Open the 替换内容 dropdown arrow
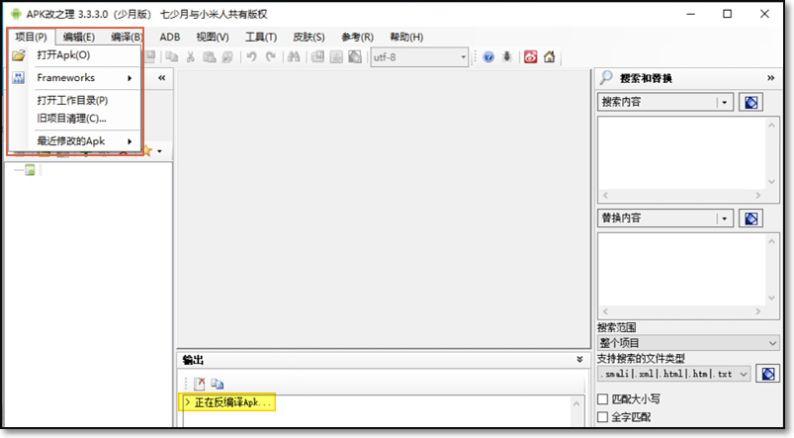 click(725, 219)
